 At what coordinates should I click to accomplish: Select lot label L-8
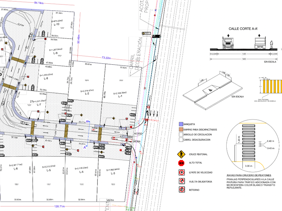(x=46, y=78)
